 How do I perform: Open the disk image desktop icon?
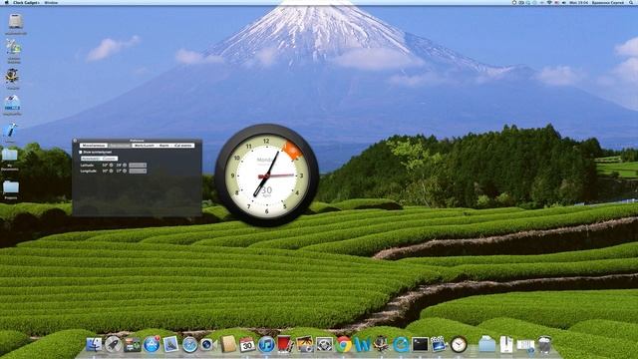(x=12, y=103)
